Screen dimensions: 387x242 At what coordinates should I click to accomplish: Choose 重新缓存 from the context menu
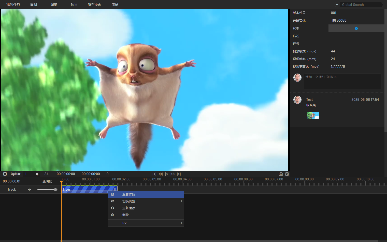point(146,208)
